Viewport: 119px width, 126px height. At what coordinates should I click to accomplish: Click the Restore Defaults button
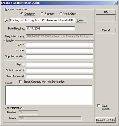105,120
